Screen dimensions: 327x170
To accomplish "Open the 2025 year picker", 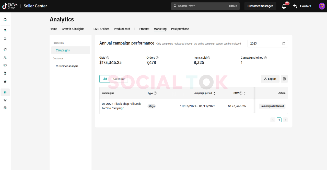I will [x=267, y=44].
